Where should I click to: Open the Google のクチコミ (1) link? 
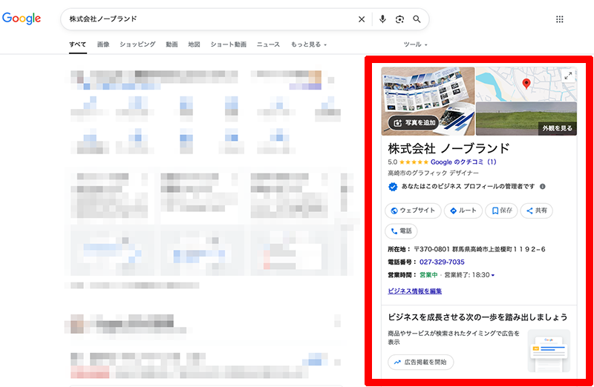click(463, 162)
